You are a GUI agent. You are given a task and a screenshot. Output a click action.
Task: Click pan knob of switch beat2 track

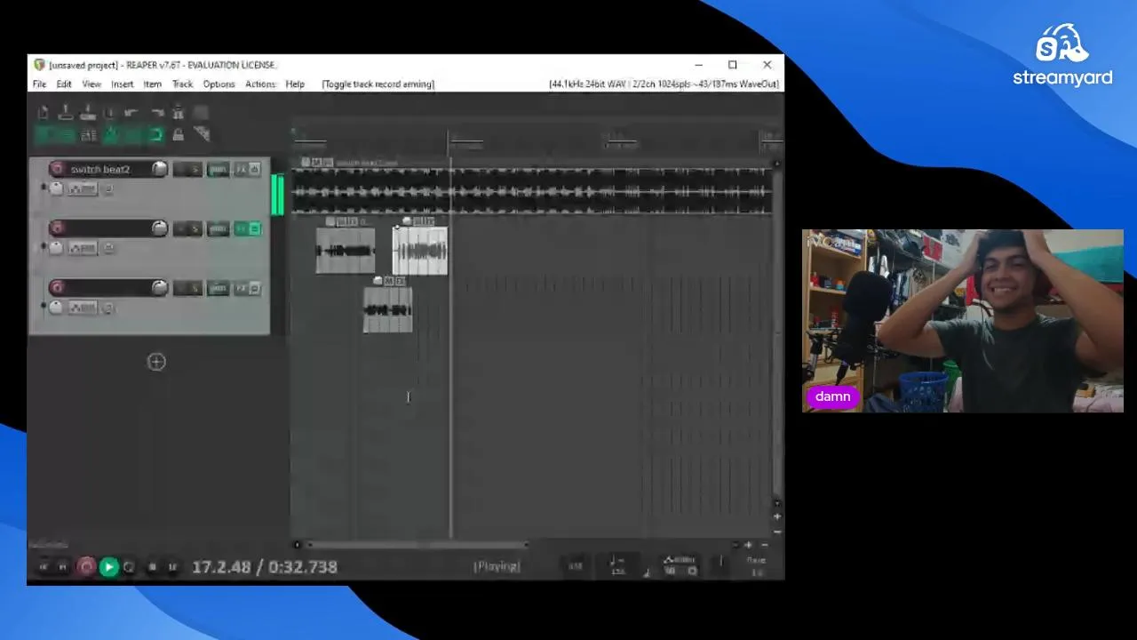click(x=57, y=188)
